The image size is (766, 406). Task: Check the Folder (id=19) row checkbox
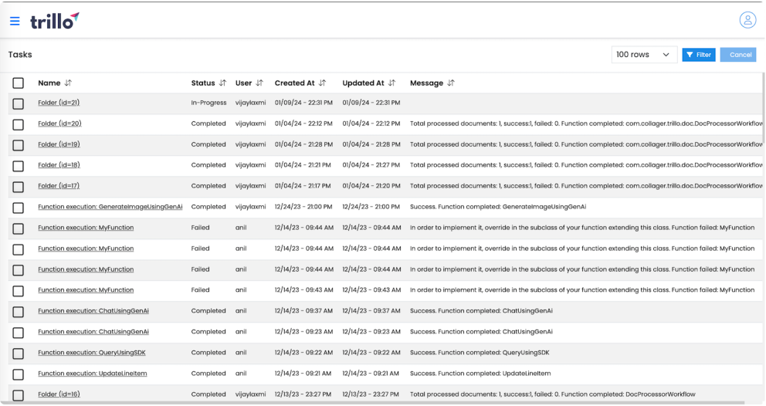point(18,145)
